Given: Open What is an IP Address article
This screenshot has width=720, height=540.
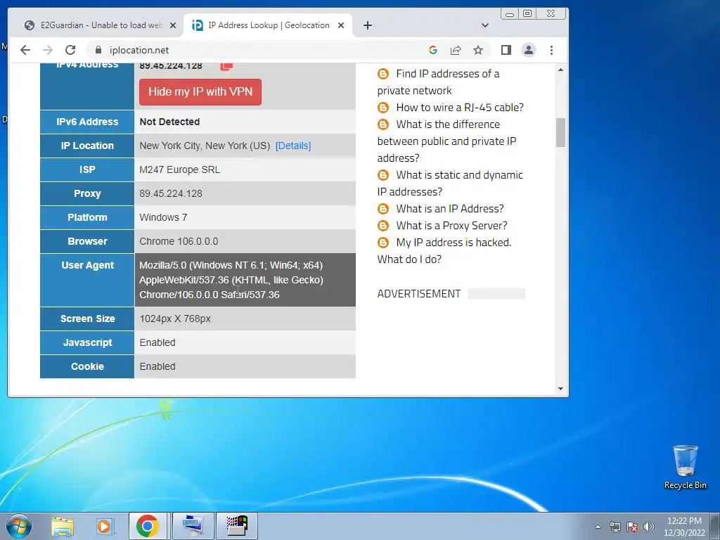Looking at the screenshot, I should [449, 208].
